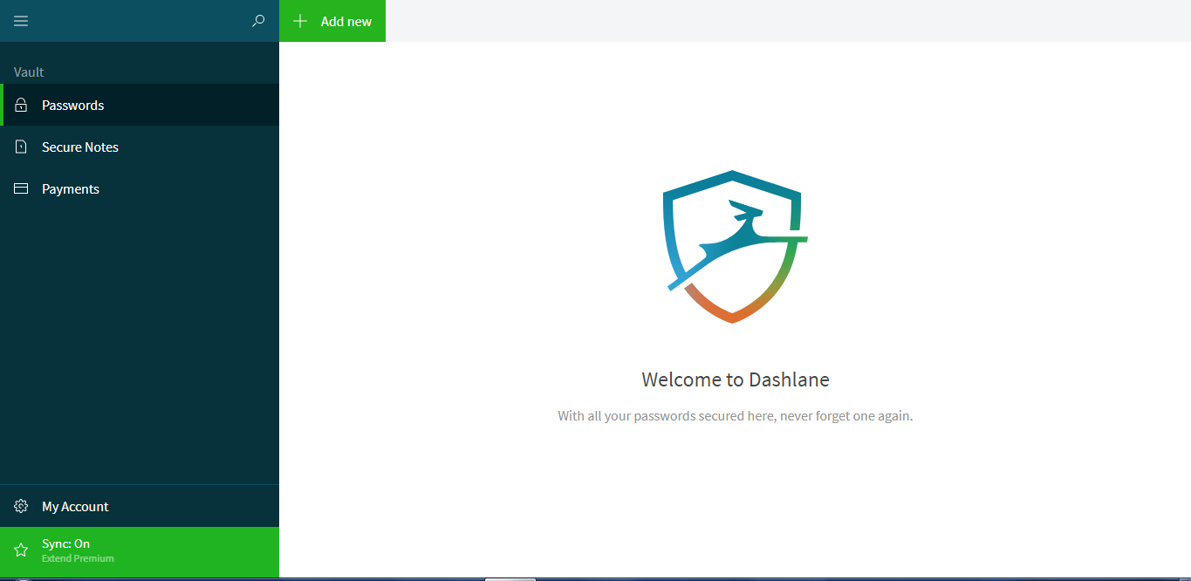Go to the Payments section
This screenshot has height=581, width=1191.
click(140, 188)
